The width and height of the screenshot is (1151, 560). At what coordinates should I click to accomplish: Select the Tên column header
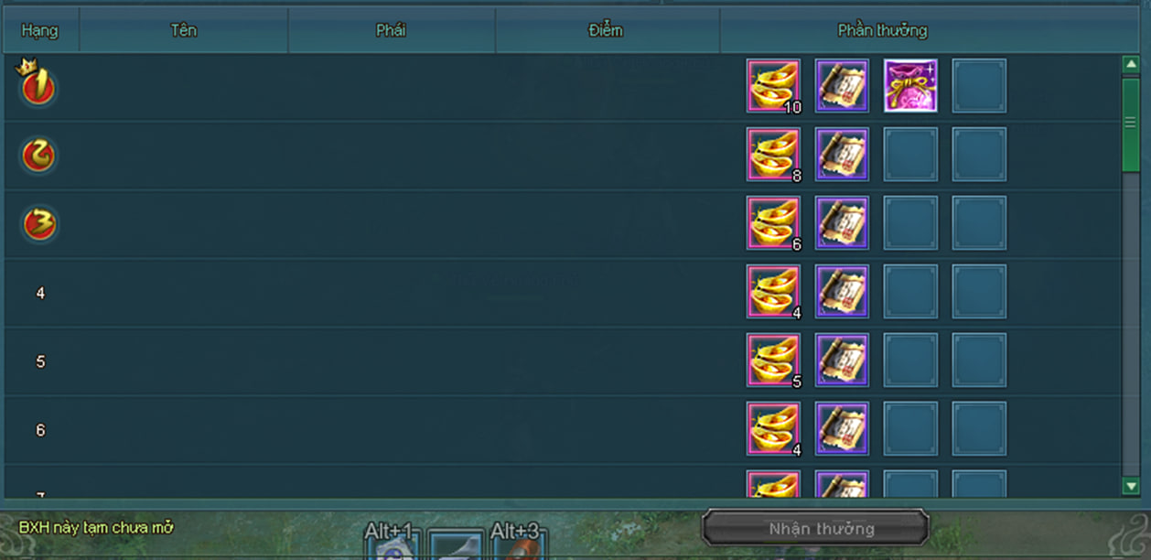point(184,31)
